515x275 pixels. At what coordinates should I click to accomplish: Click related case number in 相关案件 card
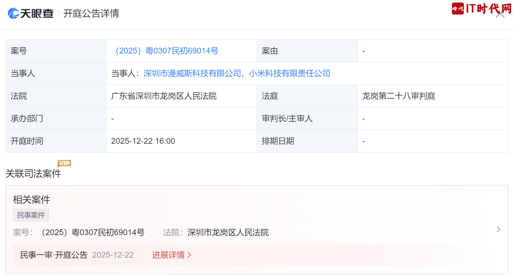pyautogui.click(x=93, y=232)
